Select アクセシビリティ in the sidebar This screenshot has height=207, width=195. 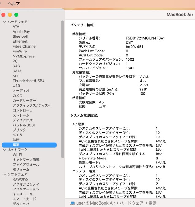(x=26, y=184)
